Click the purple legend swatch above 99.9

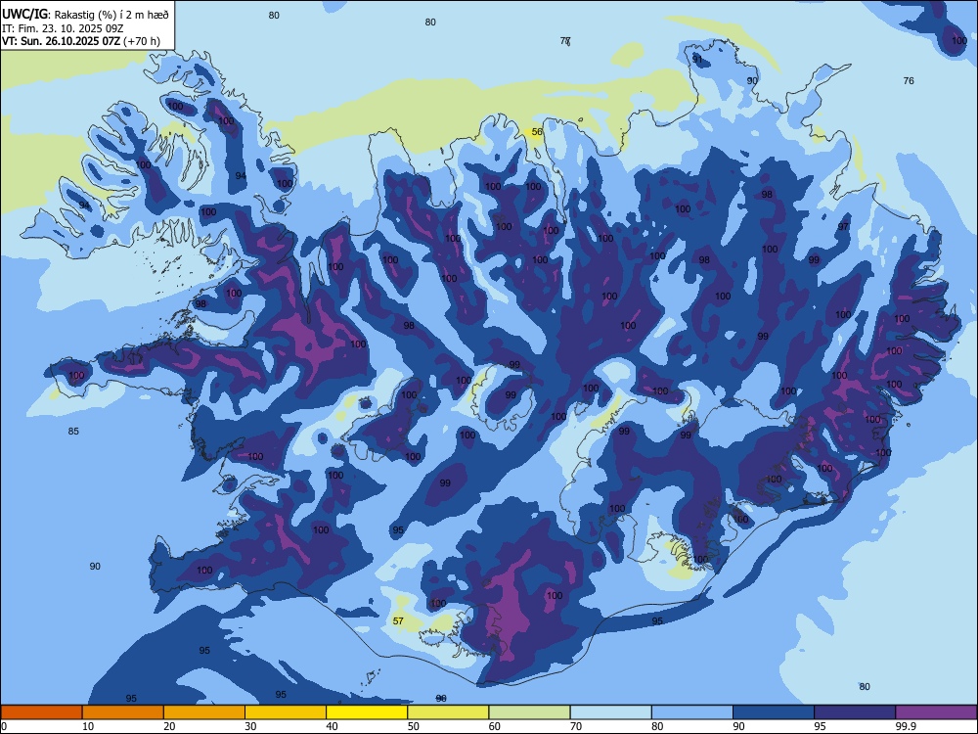(x=936, y=712)
